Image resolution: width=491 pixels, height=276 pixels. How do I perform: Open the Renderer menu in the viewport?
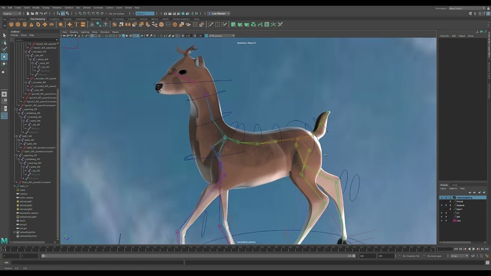click(105, 32)
